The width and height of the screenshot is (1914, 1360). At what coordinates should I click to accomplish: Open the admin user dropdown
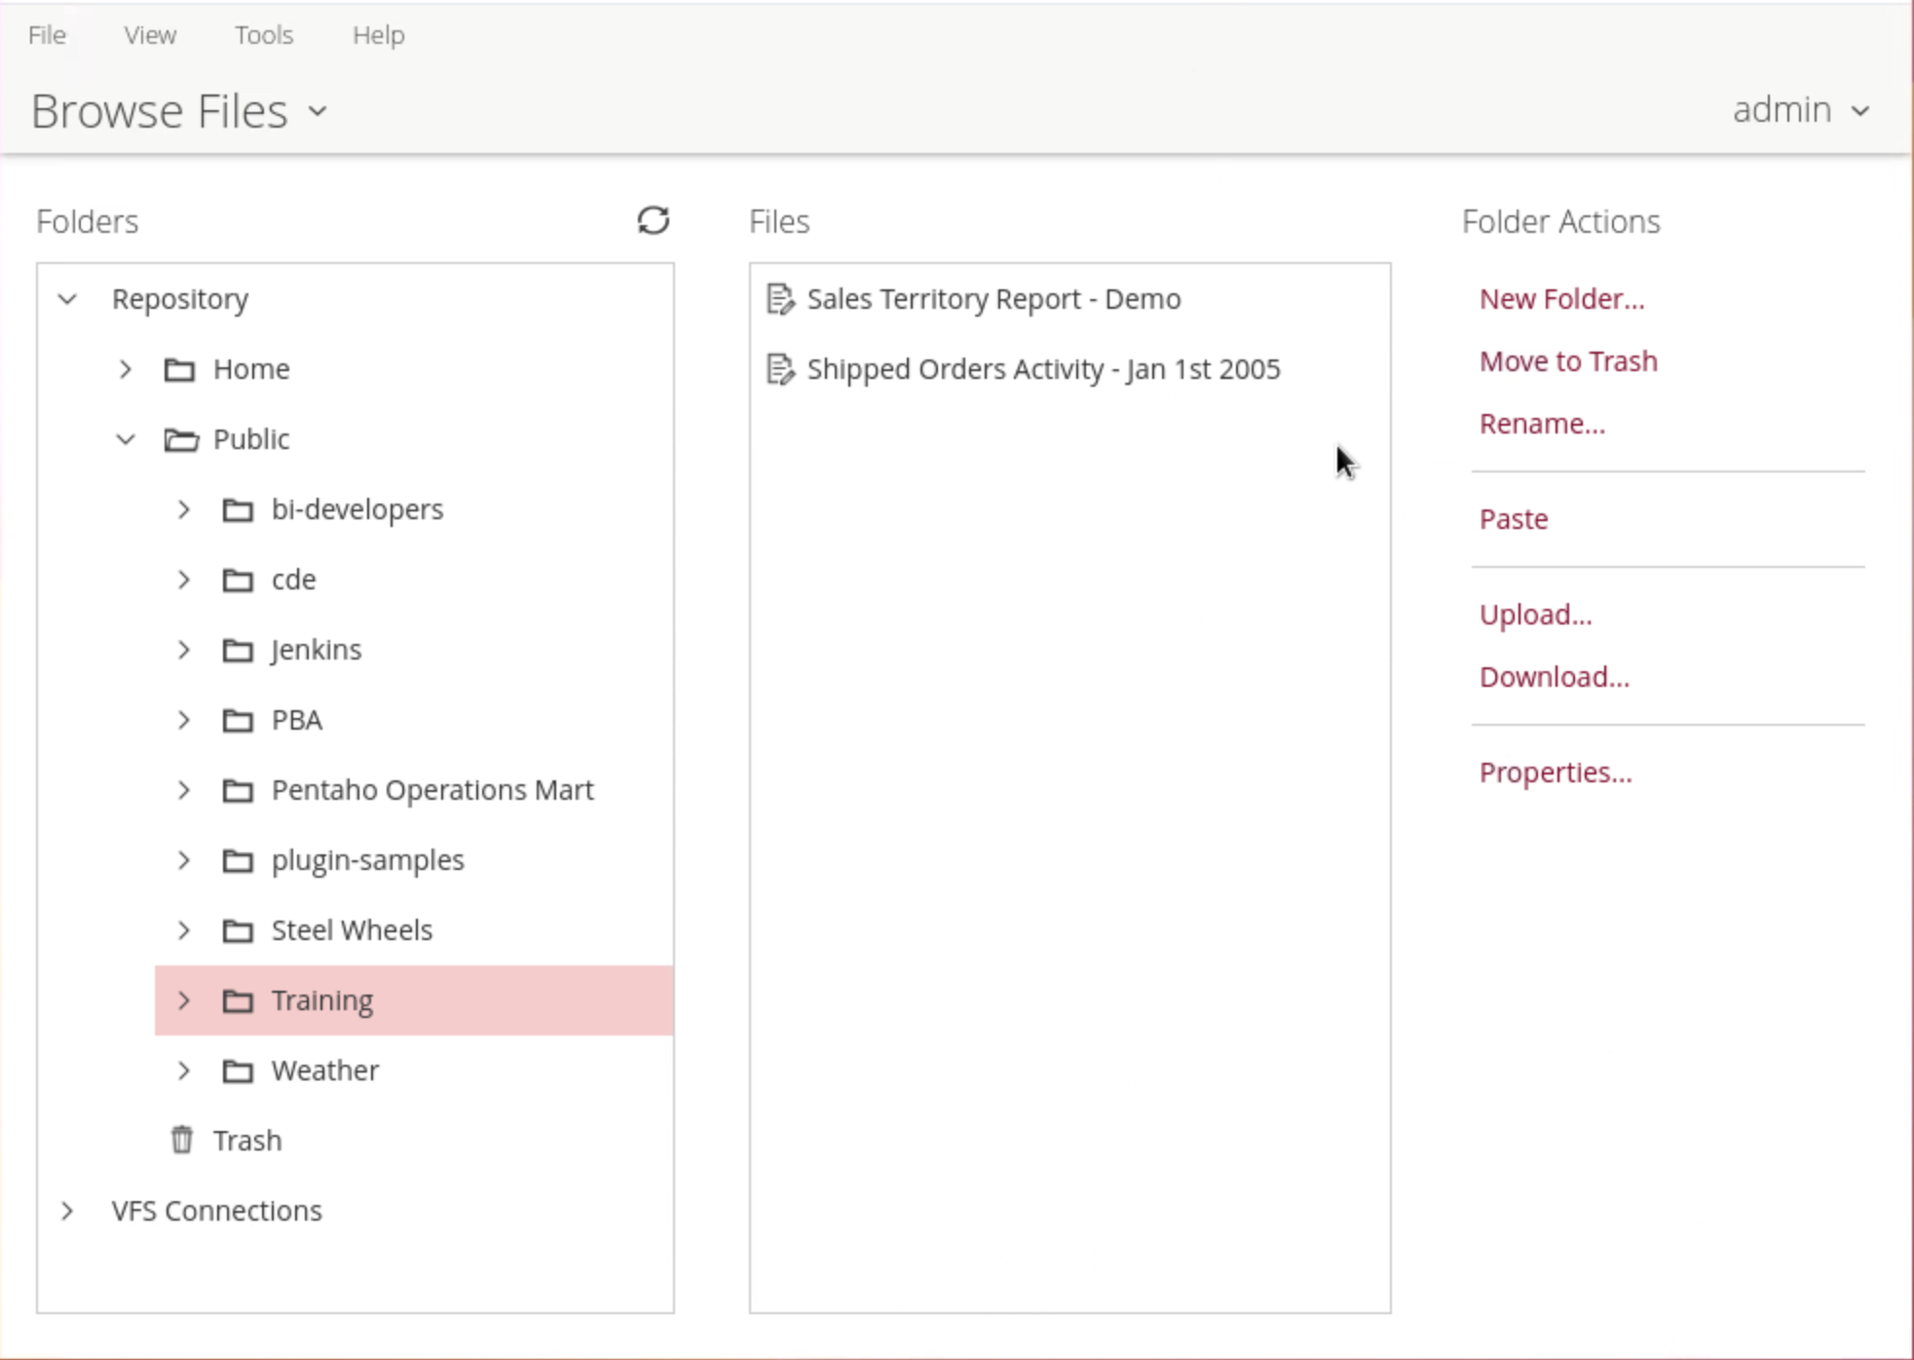click(x=1800, y=110)
